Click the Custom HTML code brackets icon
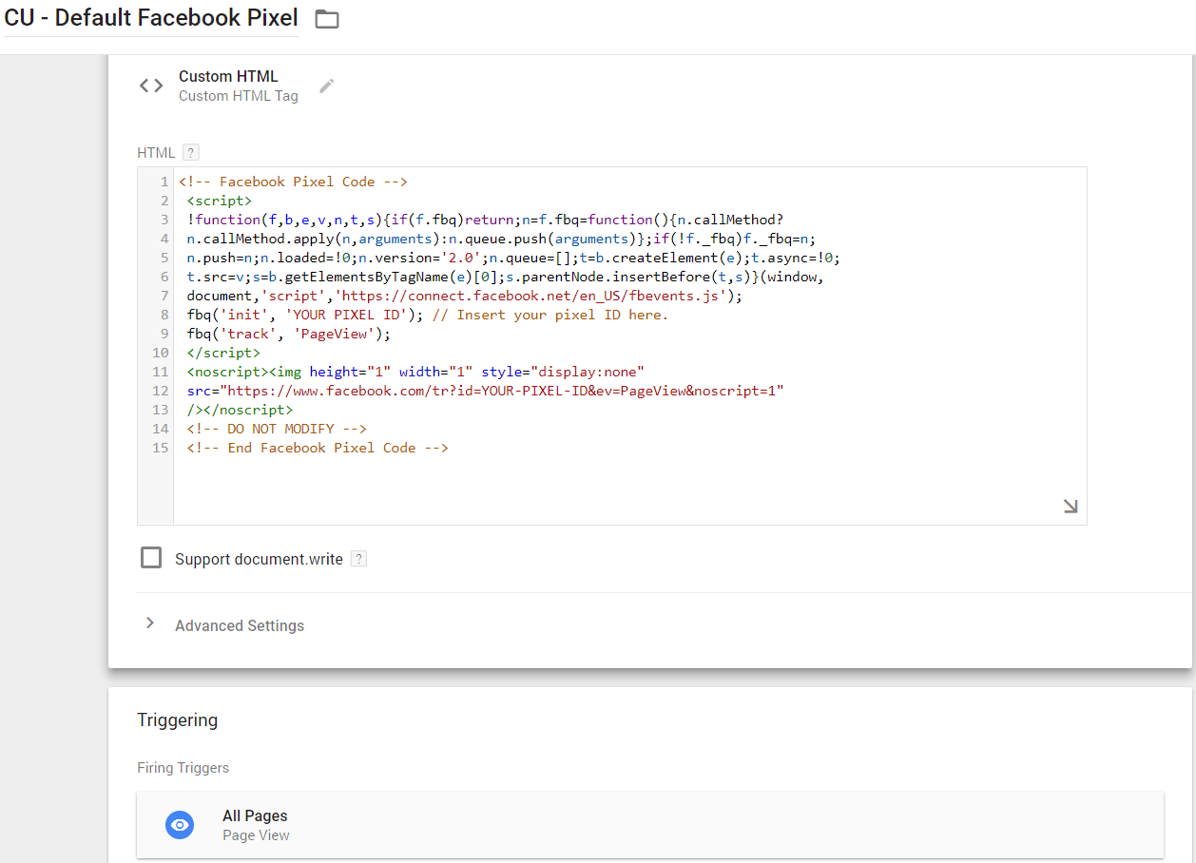 [x=151, y=86]
